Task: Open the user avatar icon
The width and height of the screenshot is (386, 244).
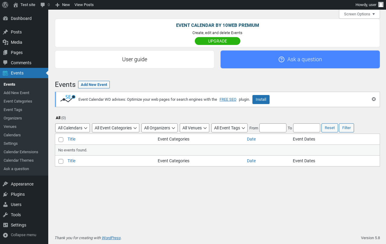Action: click(x=381, y=5)
